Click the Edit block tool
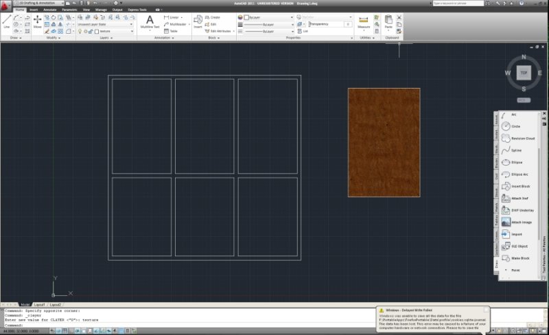The width and height of the screenshot is (549, 335). [x=211, y=24]
